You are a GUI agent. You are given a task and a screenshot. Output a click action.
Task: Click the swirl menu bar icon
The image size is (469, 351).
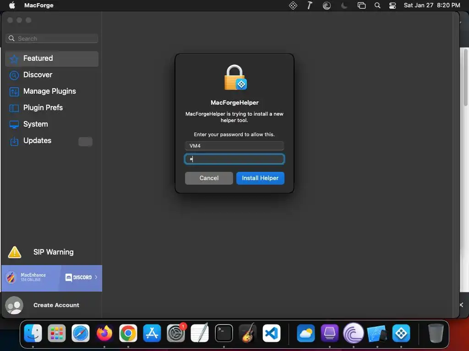tap(327, 5)
